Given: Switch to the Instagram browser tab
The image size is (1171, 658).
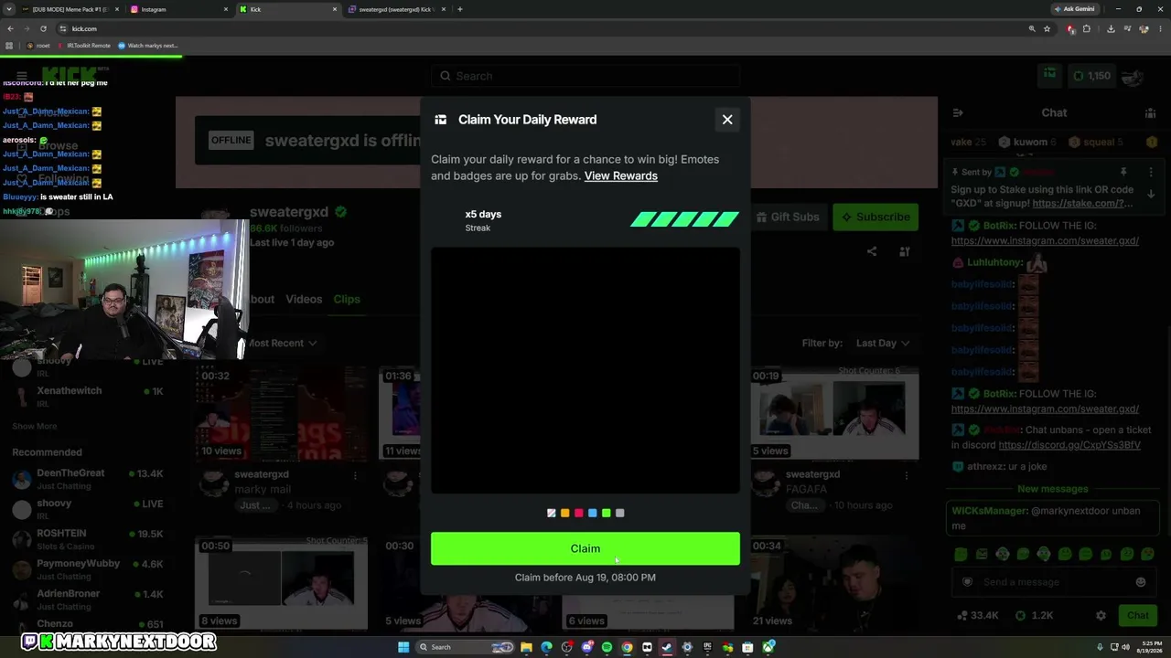Looking at the screenshot, I should (x=178, y=9).
